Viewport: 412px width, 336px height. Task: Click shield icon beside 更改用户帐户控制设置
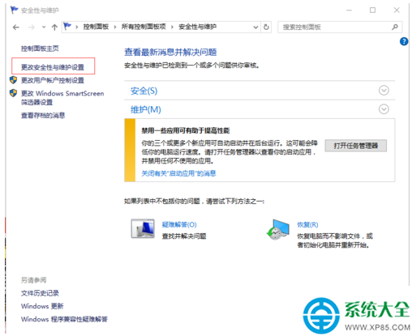coord(13,80)
